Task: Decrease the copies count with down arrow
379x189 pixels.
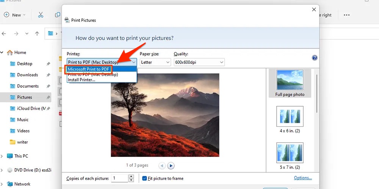Action: click(x=131, y=180)
